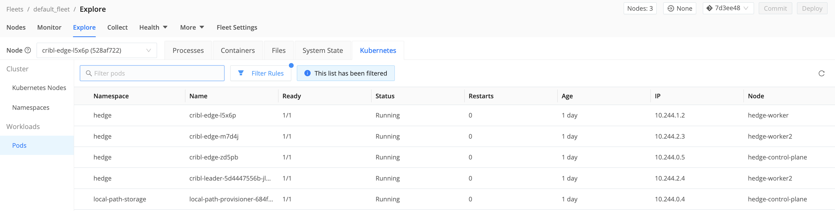Click the search magnifier icon
This screenshot has height=211, width=835.
pyautogui.click(x=89, y=73)
